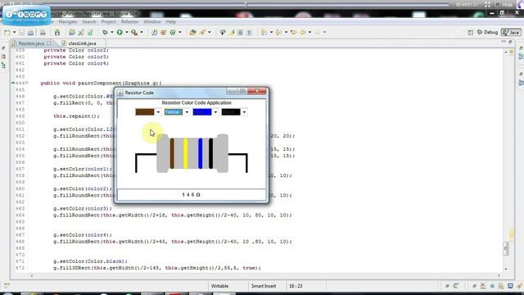Open dropdown arrow beside Search flashlight
This screenshot has height=295, width=524.
coord(210,33)
